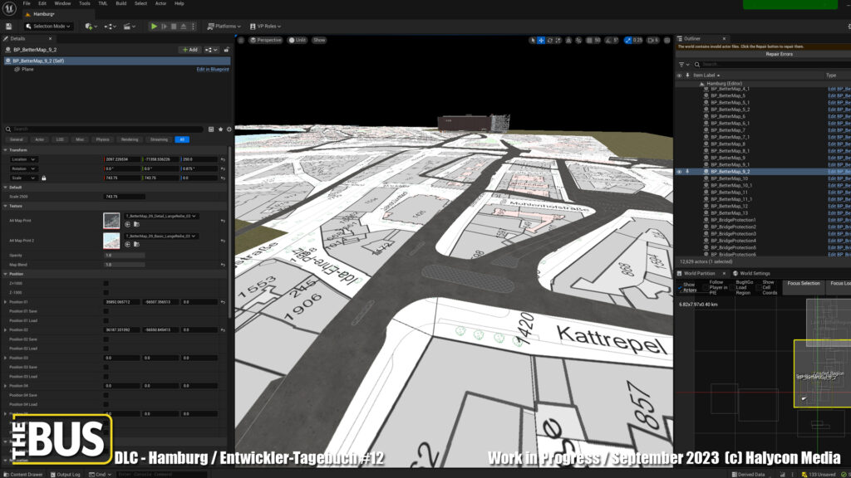Click the Repair Errors button
The image size is (851, 478).
778,54
